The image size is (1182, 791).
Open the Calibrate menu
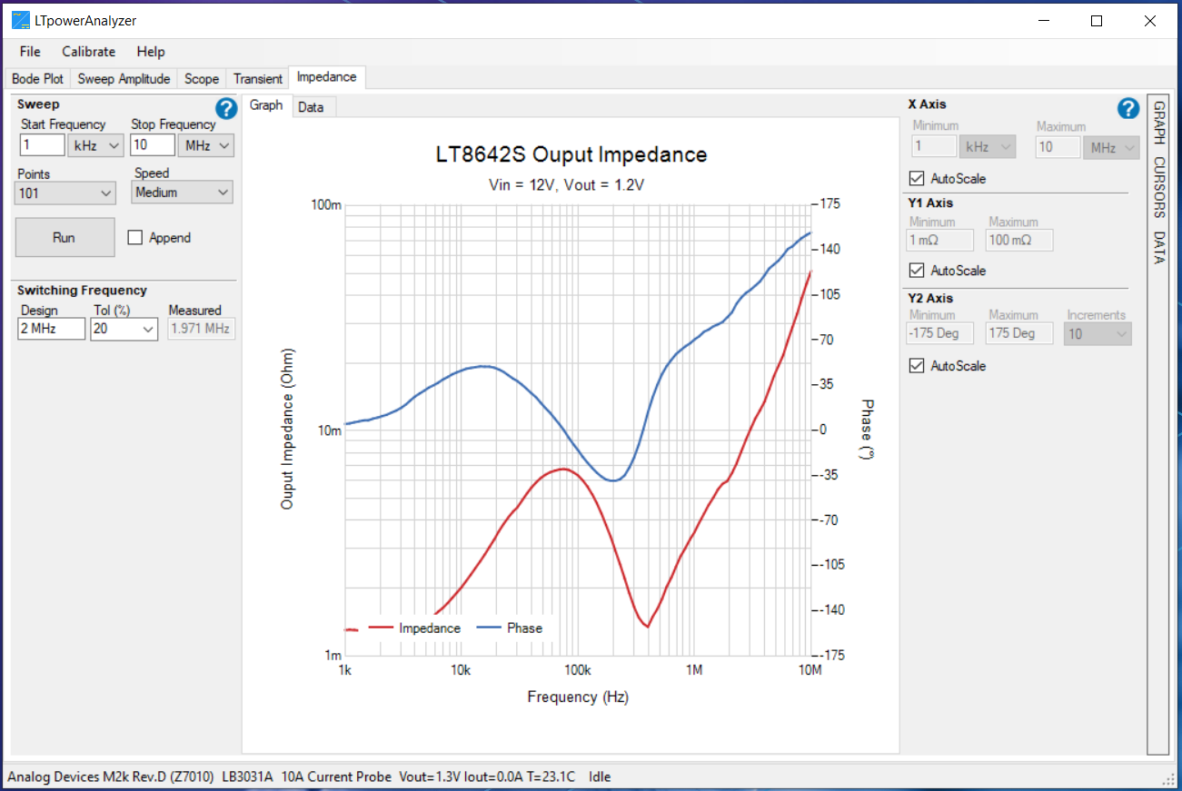(x=88, y=52)
